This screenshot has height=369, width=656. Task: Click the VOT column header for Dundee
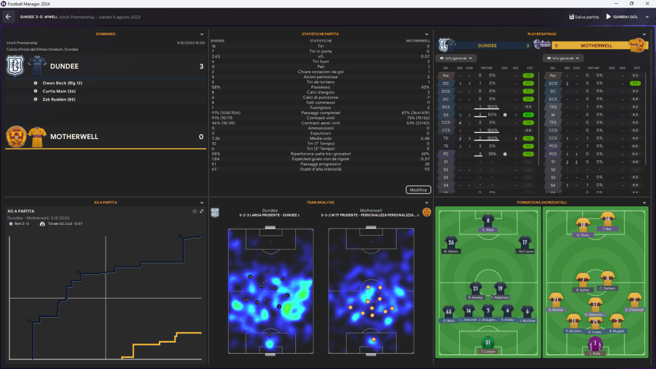(529, 67)
